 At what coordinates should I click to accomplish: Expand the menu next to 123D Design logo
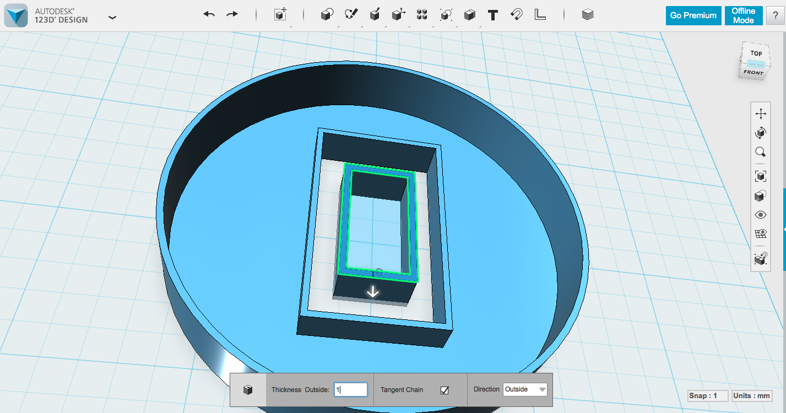(112, 17)
